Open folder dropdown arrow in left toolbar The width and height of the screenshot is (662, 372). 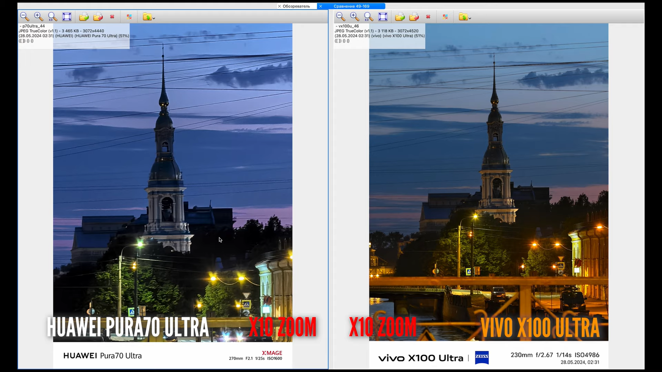154,18
